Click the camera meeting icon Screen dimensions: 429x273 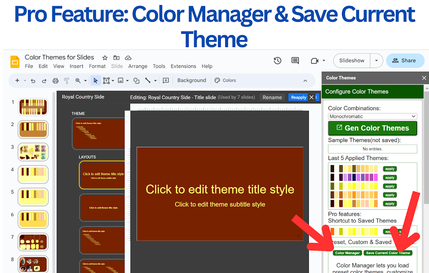point(315,61)
